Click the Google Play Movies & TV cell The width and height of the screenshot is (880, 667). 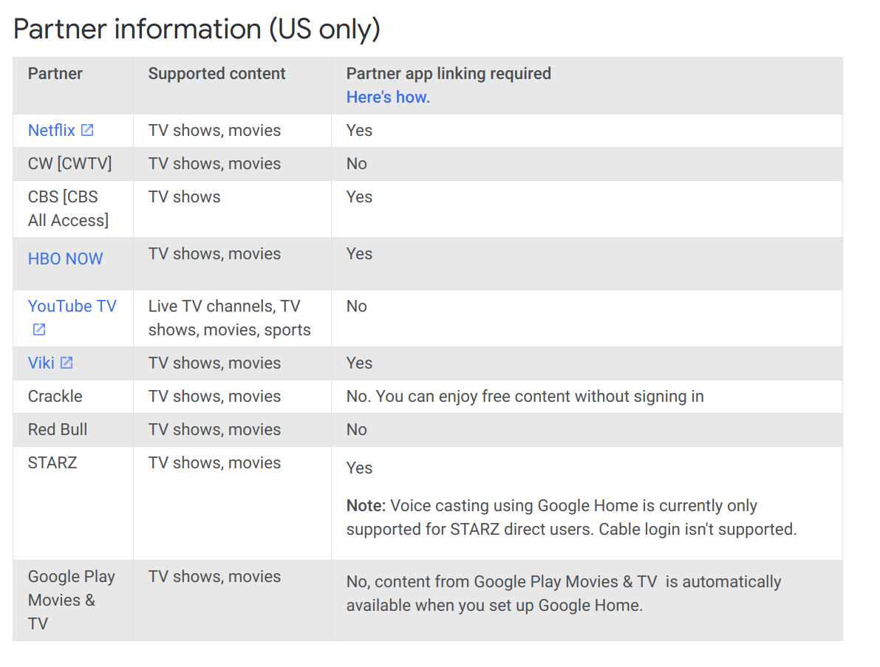point(71,600)
